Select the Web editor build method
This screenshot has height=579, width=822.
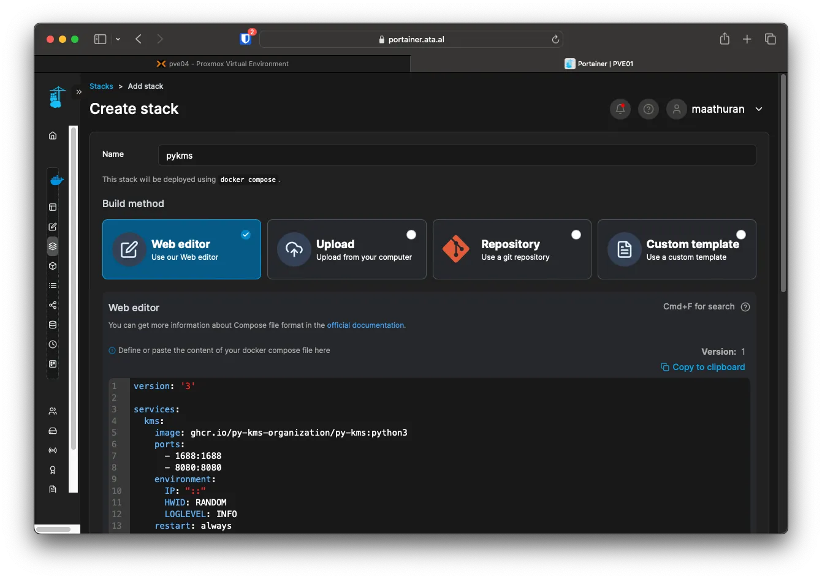(x=181, y=249)
